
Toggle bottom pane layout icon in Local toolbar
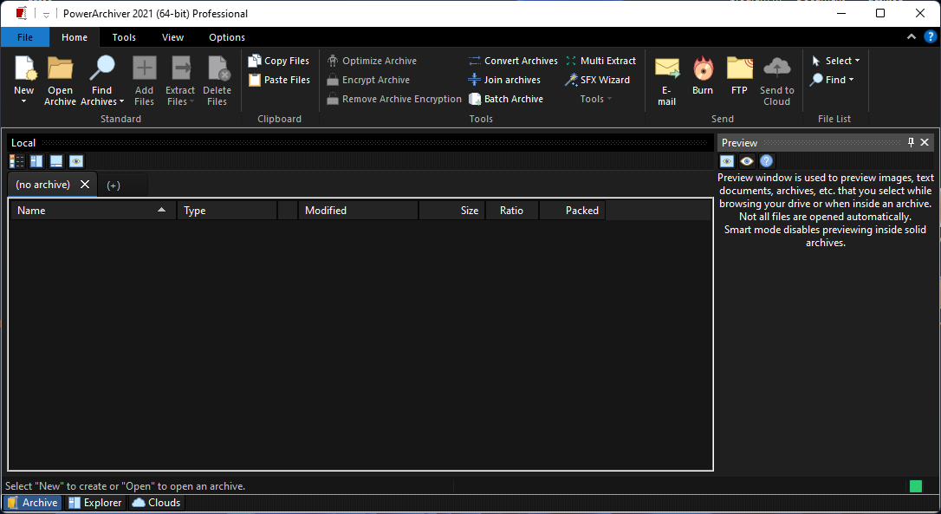click(x=56, y=161)
